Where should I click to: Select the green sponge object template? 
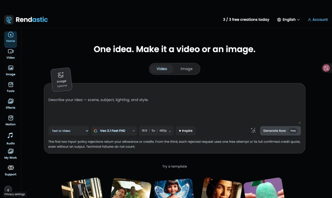264,188
